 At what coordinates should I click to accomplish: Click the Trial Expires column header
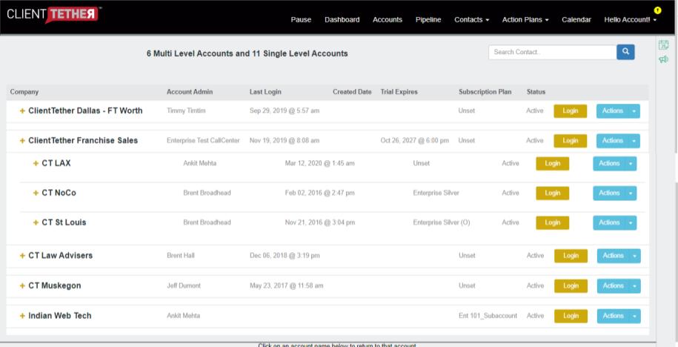399,92
